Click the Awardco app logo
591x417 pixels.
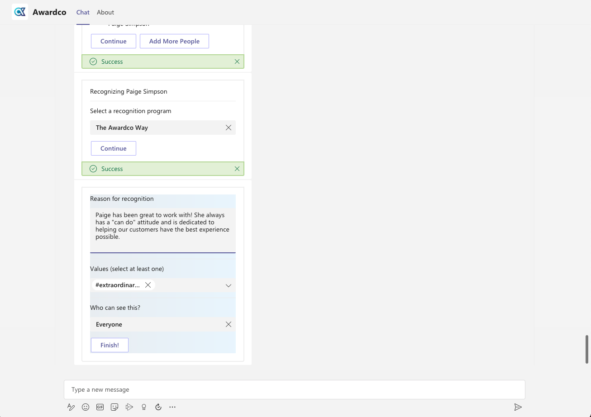coord(20,12)
